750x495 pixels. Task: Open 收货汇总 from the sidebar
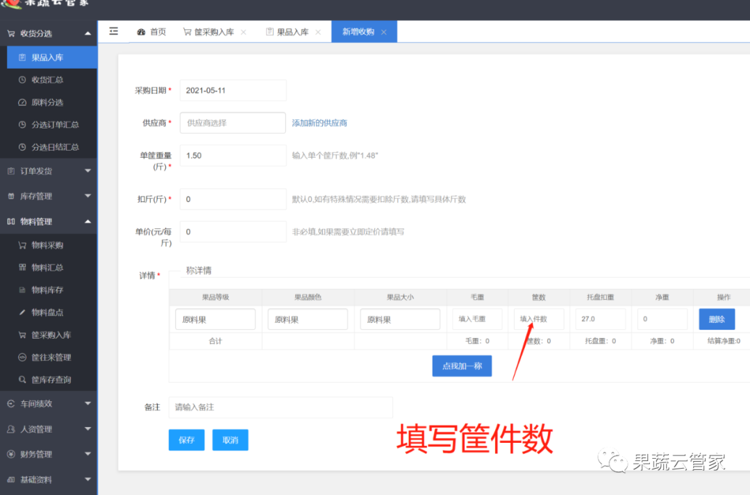coord(47,80)
